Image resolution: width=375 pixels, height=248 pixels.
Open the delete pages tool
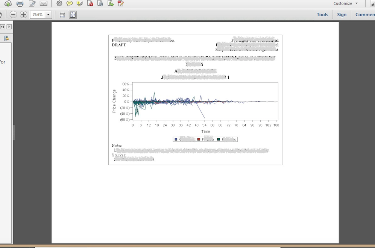coord(90,4)
